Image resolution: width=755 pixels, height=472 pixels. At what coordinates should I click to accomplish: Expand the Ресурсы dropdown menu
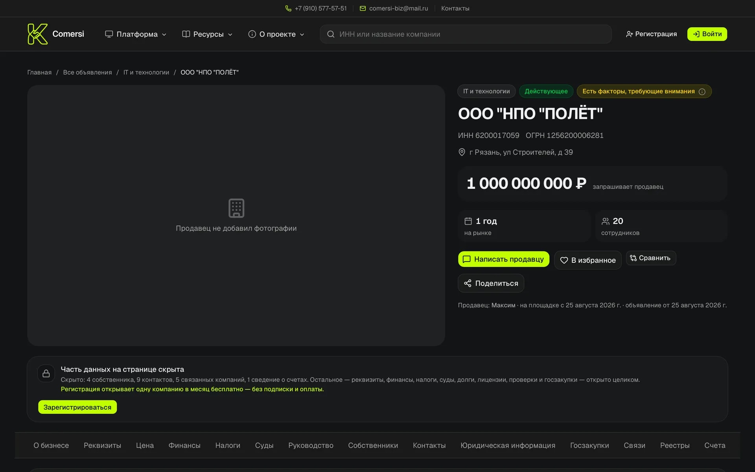pos(207,34)
